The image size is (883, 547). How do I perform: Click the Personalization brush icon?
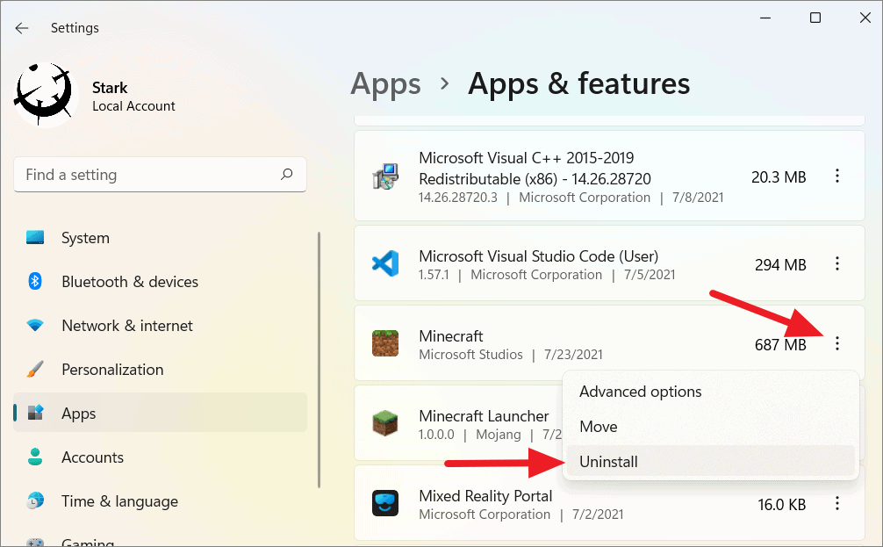point(35,370)
